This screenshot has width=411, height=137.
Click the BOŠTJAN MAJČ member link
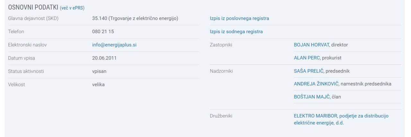click(x=312, y=97)
